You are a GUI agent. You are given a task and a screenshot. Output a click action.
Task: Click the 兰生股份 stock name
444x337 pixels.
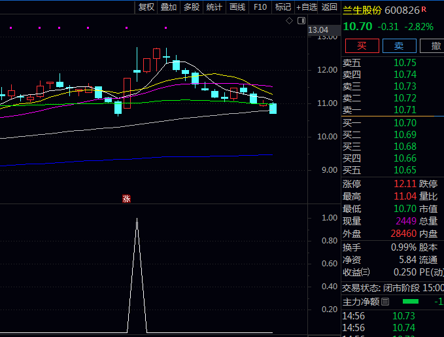(362, 10)
